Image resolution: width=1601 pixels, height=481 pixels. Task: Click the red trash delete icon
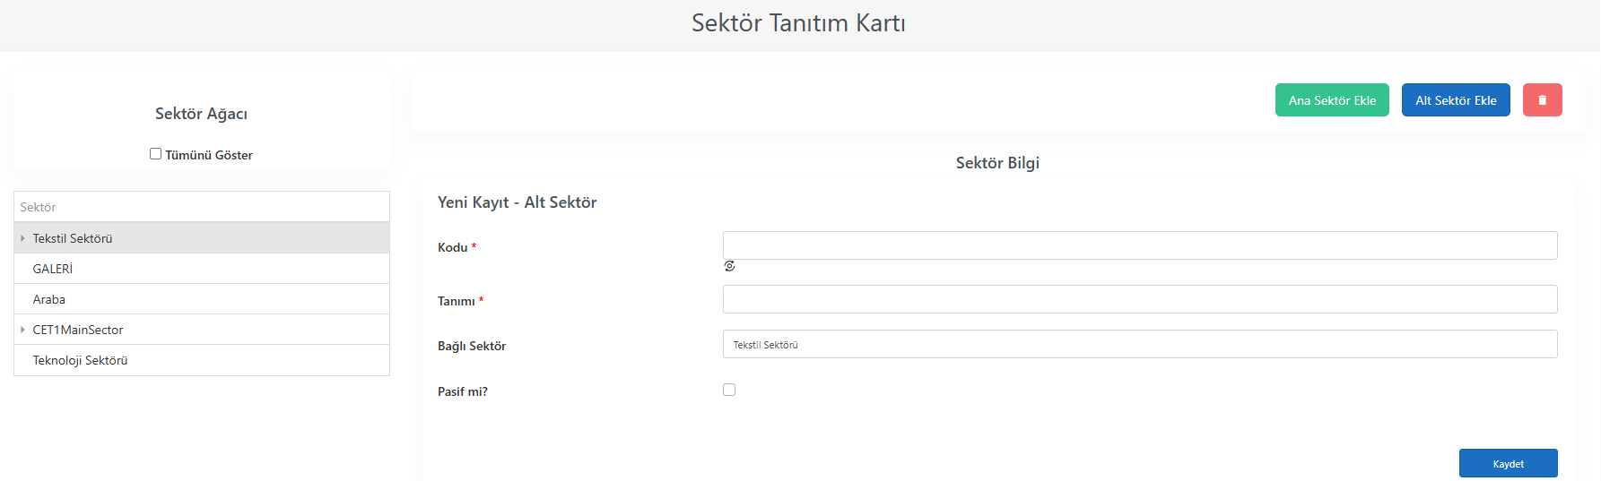(1542, 100)
